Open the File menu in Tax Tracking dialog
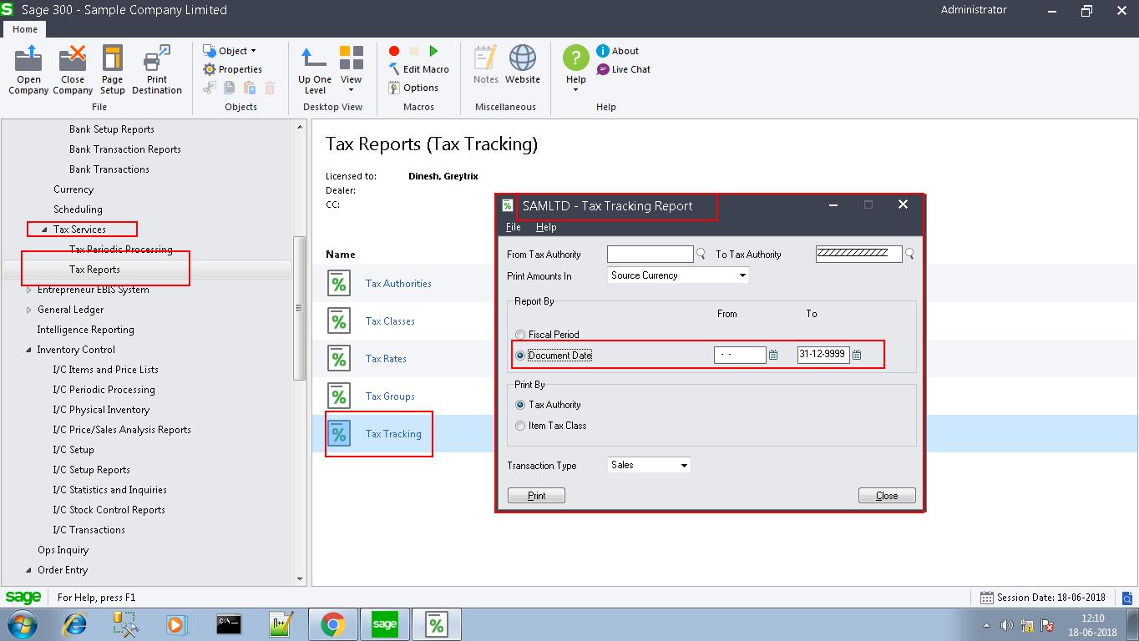The height and width of the screenshot is (641, 1139). (514, 227)
